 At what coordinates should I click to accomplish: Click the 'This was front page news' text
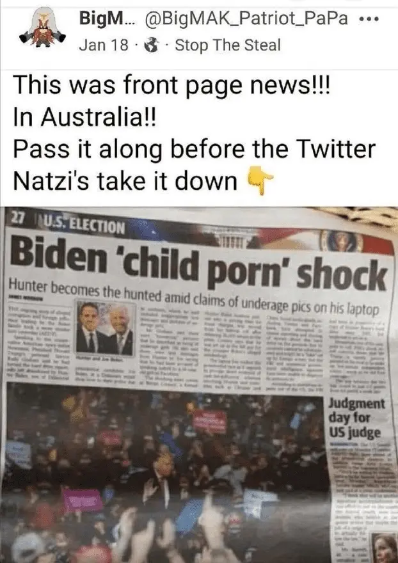pyautogui.click(x=171, y=86)
